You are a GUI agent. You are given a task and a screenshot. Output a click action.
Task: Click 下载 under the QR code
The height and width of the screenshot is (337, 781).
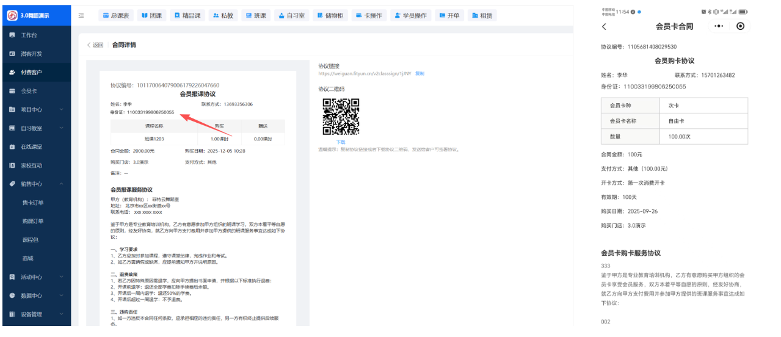click(x=341, y=142)
